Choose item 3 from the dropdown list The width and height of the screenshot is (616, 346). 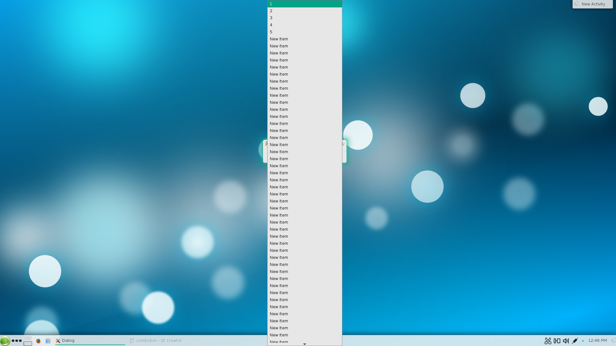pyautogui.click(x=304, y=18)
